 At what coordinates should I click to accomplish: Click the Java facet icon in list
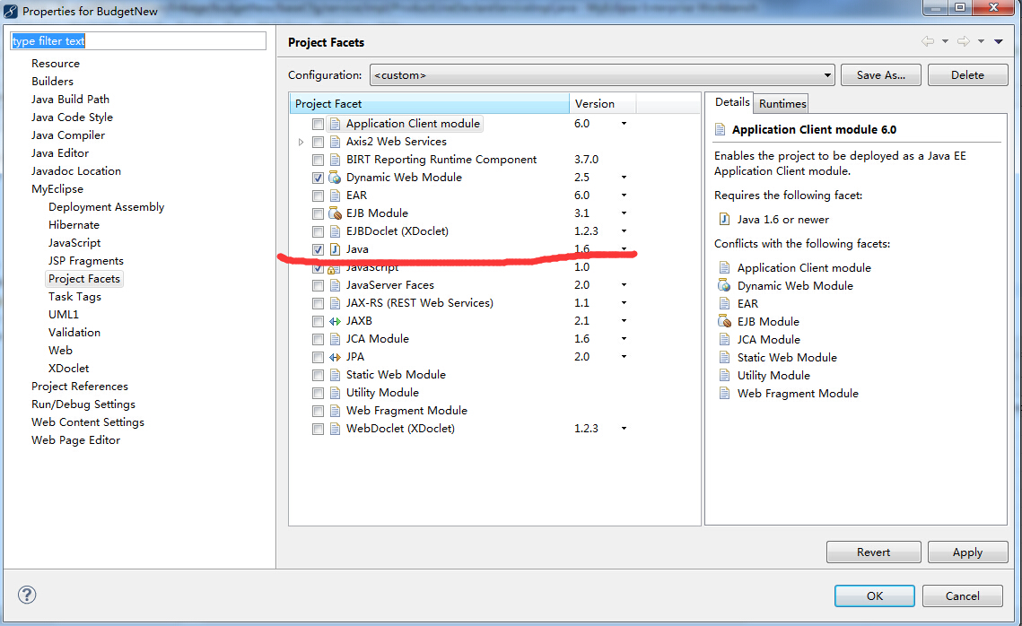point(335,248)
